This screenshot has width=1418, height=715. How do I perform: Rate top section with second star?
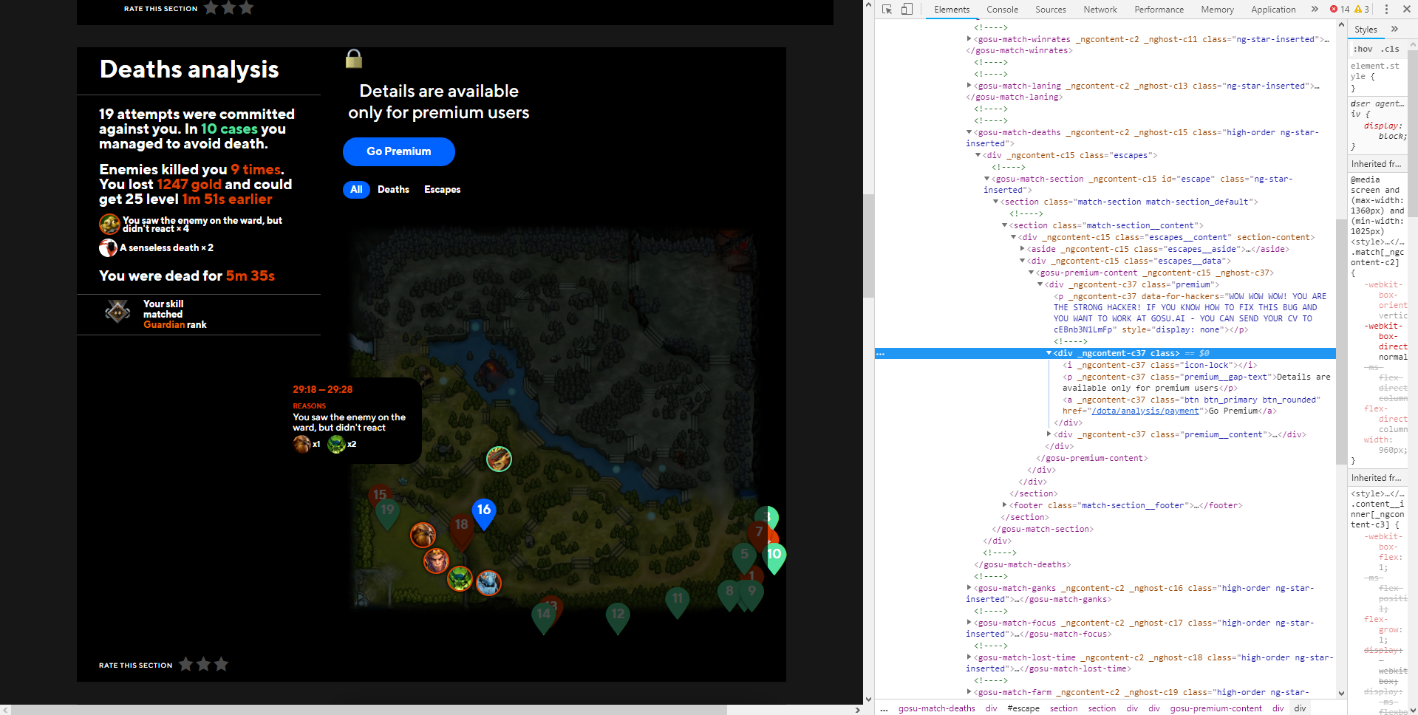pyautogui.click(x=229, y=7)
